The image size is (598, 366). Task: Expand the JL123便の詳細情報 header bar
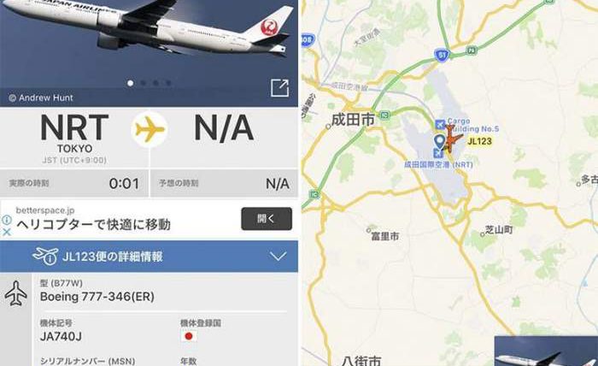click(x=149, y=256)
